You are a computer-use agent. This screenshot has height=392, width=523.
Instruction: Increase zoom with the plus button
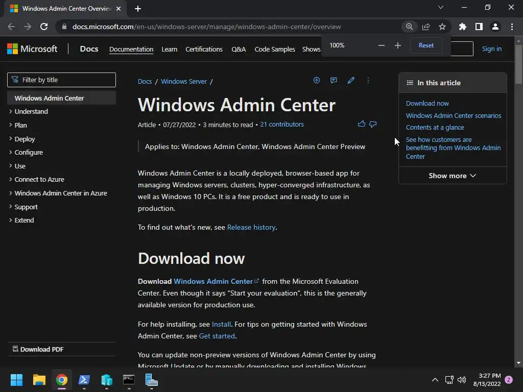pyautogui.click(x=397, y=45)
